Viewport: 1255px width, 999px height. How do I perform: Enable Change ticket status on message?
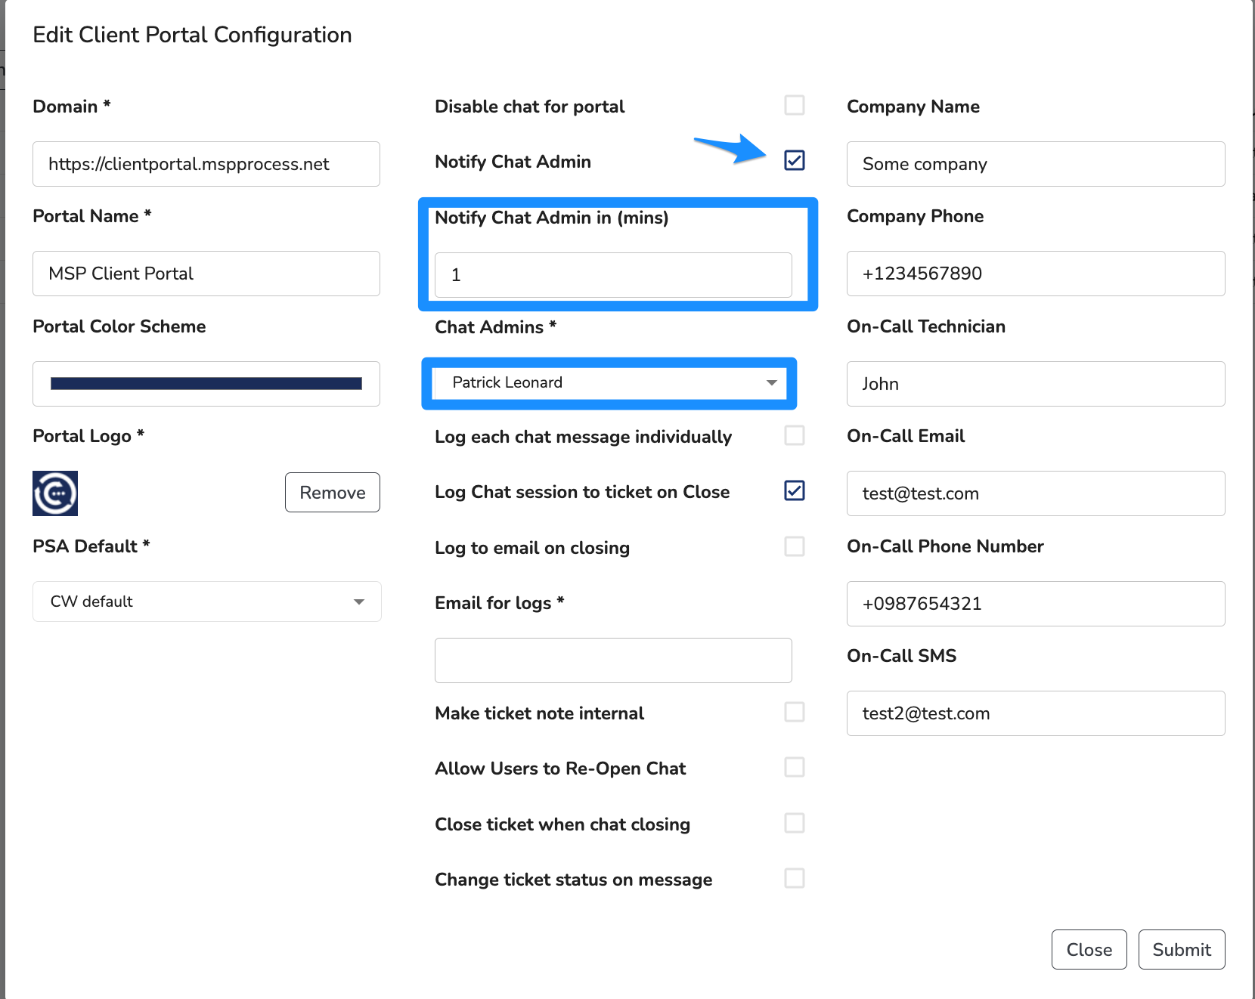click(795, 878)
